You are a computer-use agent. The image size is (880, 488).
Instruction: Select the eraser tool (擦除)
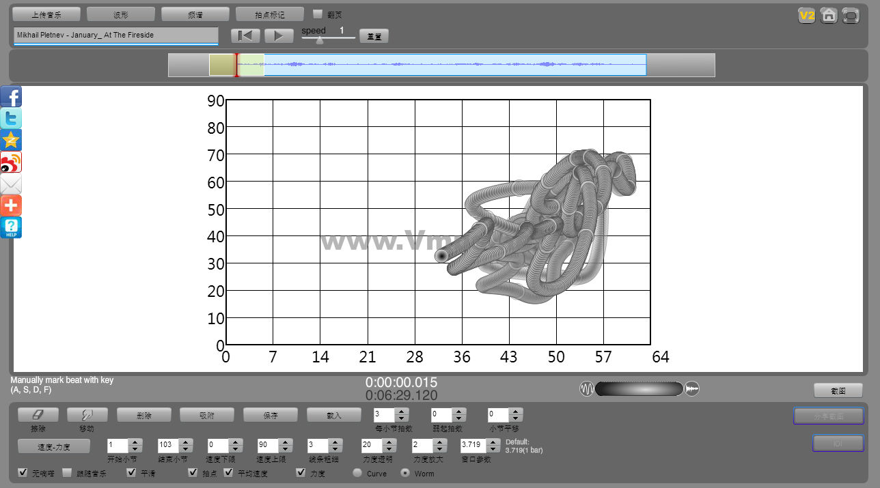38,414
